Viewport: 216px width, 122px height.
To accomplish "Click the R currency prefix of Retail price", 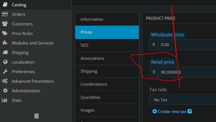I will point(154,72).
